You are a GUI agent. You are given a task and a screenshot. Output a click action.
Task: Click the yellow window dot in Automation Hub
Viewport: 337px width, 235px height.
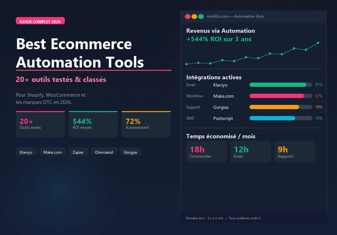[194, 16]
